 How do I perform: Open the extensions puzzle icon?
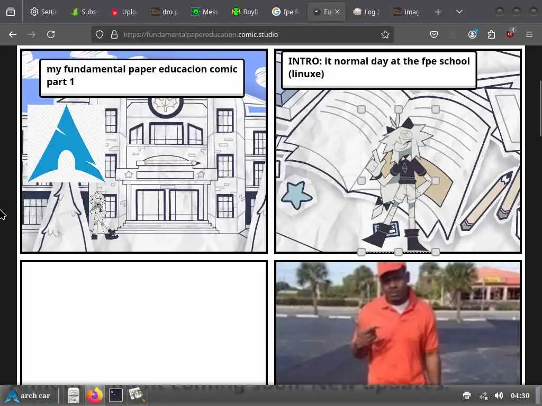pyautogui.click(x=491, y=34)
